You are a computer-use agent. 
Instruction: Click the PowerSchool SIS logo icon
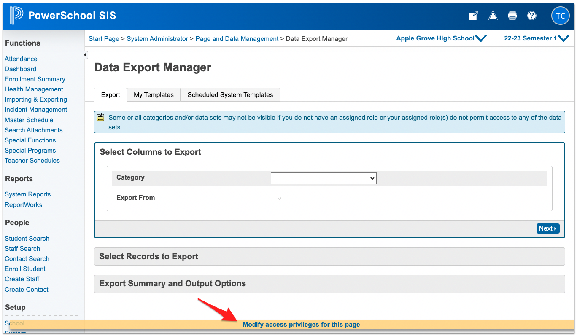16,16
